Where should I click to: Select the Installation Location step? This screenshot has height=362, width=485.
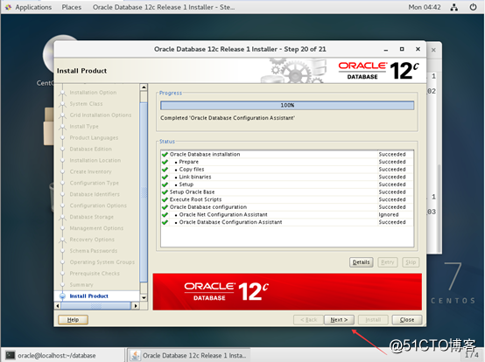(95, 160)
